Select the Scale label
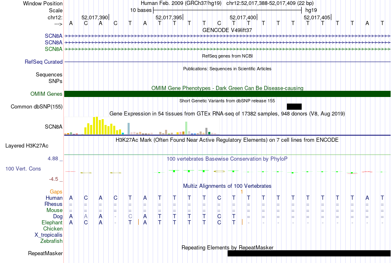Viewport: 391px width, 263px height. pos(56,10)
